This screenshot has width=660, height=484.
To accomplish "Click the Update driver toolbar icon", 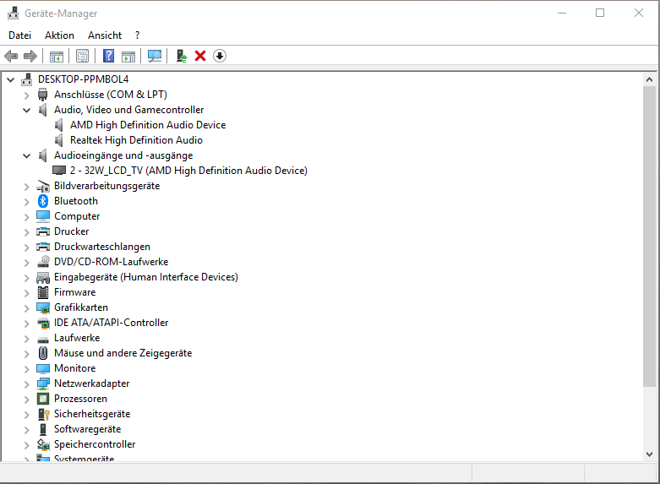I will [x=182, y=56].
